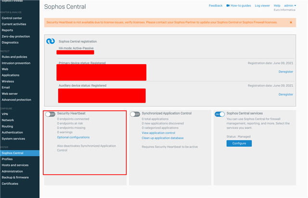Click primary device Registration date text
The image size is (308, 198).
270,63
